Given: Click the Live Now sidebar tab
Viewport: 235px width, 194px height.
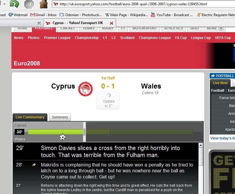Looking at the screenshot, I should pyautogui.click(x=220, y=83).
